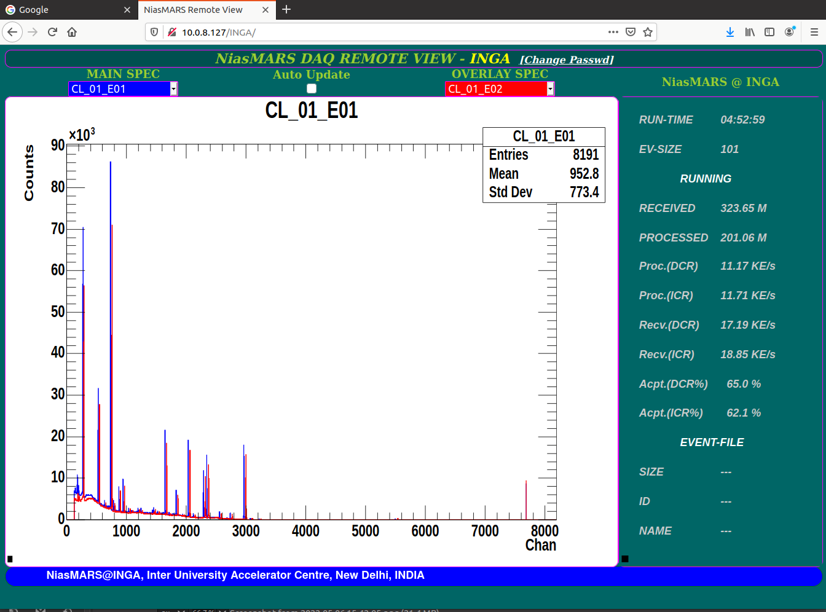The width and height of the screenshot is (826, 612).
Task: Click the OVERLAY SPEC label
Action: [x=500, y=74]
